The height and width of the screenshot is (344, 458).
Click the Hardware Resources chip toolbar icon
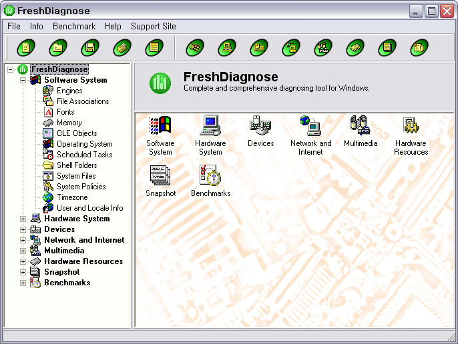coord(355,47)
